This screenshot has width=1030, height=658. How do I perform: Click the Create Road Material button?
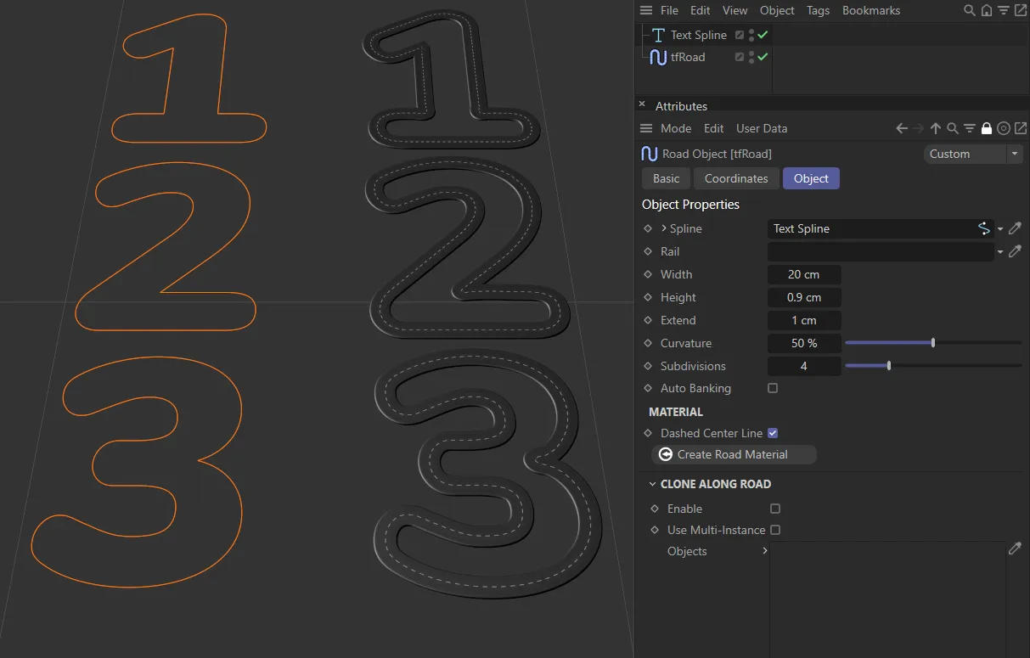click(733, 454)
